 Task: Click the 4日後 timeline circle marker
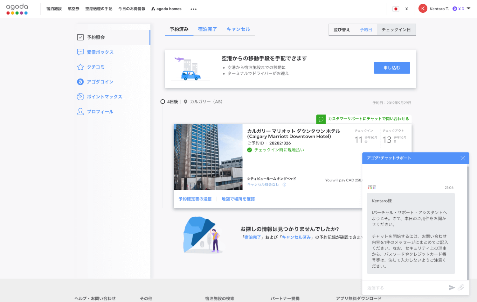(162, 102)
